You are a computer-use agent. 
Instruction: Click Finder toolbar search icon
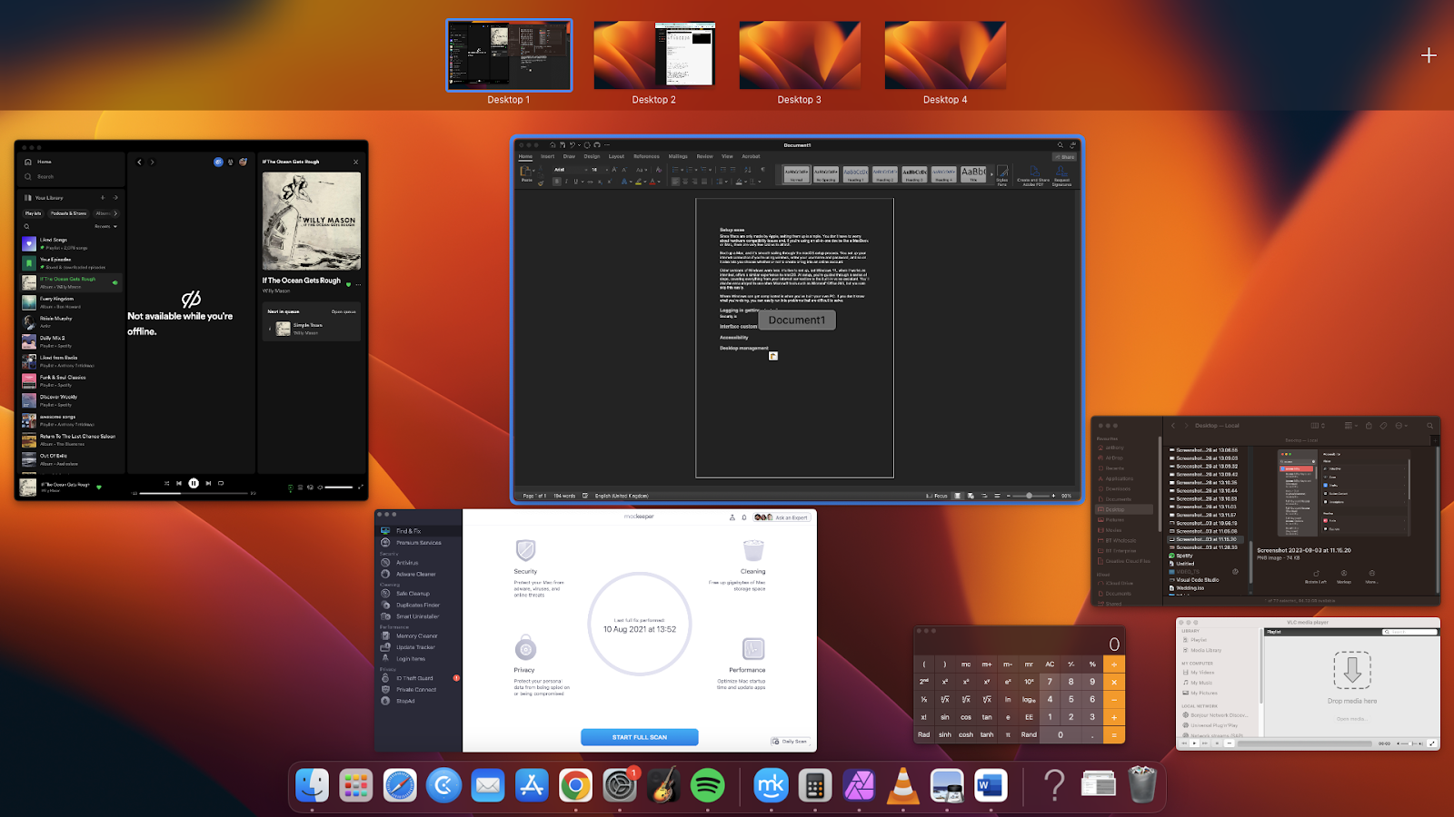point(1429,425)
